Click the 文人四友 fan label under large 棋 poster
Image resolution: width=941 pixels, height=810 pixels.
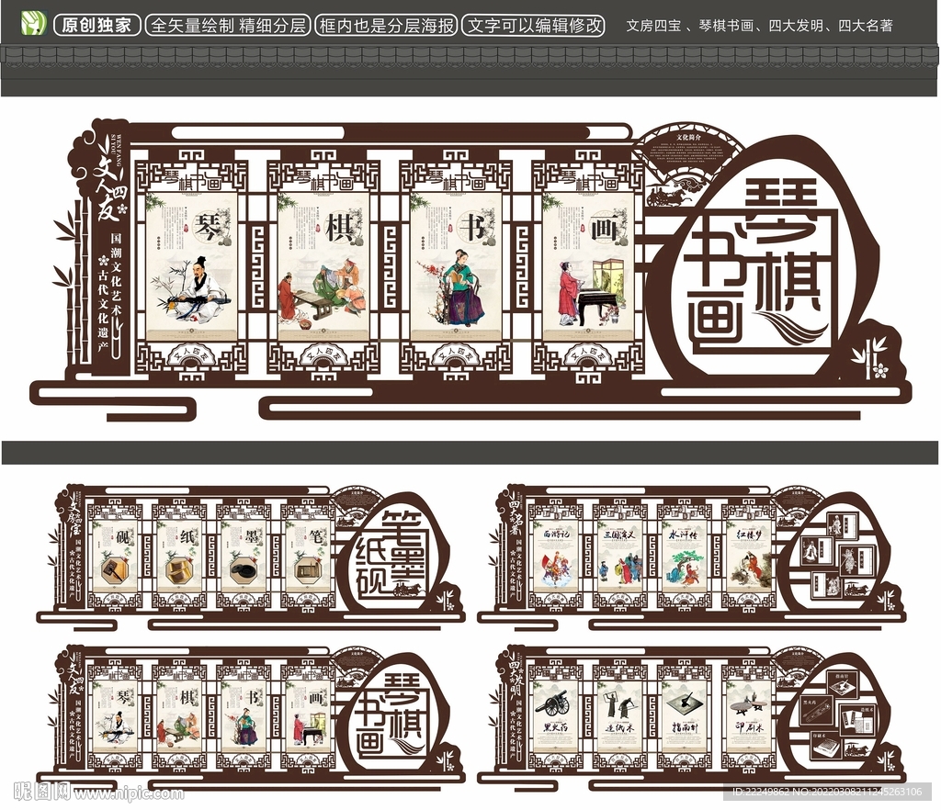324,355
